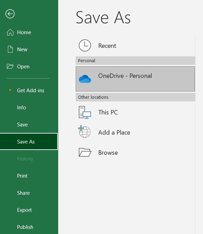The height and width of the screenshot is (234, 203).
Task: Open the Home menu label
Action: pyautogui.click(x=24, y=32)
